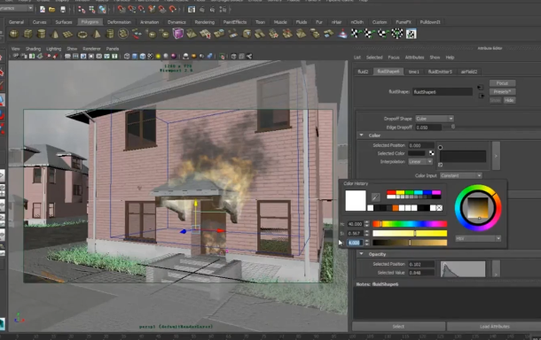Switch to the Curves shelf tab
Viewport: 541px width, 340px height.
click(x=39, y=22)
